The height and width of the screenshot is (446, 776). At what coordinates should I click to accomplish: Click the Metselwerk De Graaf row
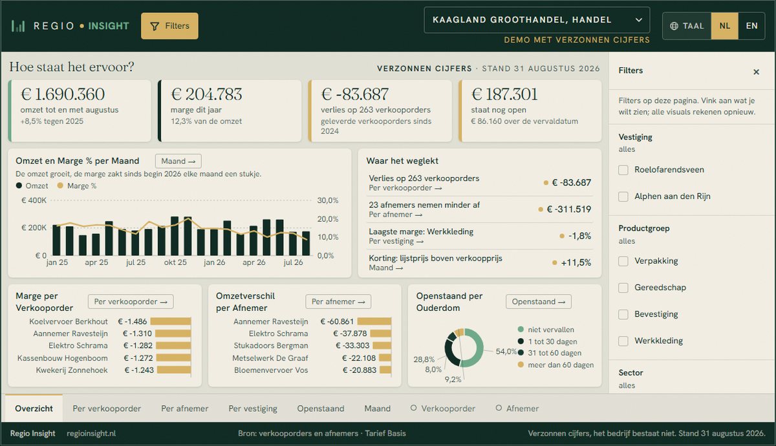click(x=311, y=358)
